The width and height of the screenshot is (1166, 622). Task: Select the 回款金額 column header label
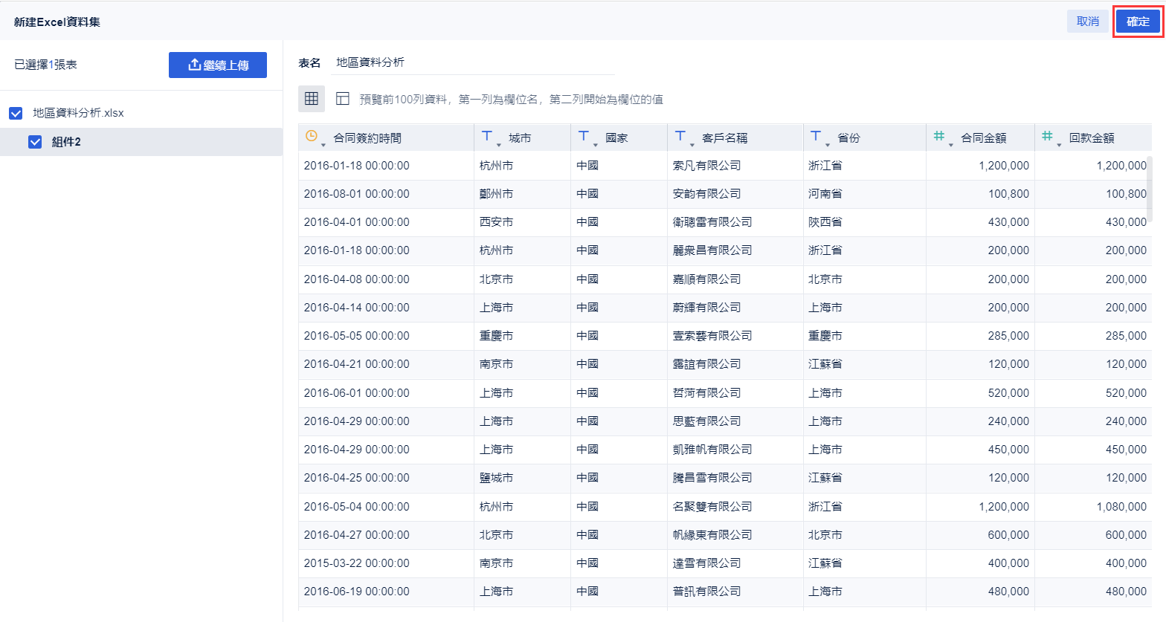pos(1092,138)
